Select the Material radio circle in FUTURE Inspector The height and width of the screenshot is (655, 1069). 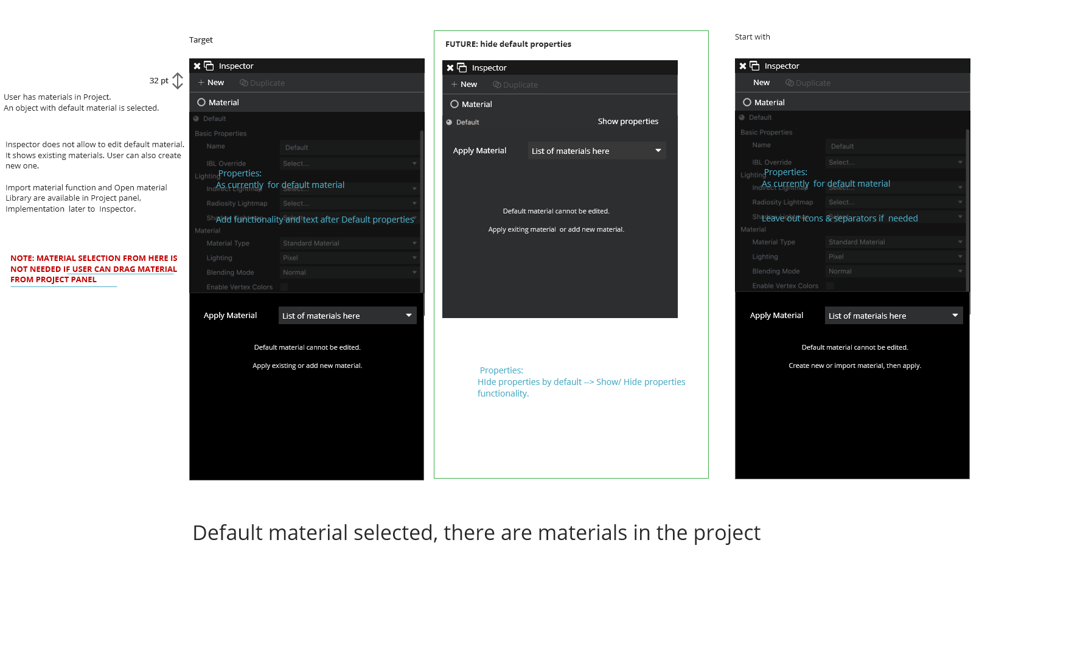[x=454, y=104]
